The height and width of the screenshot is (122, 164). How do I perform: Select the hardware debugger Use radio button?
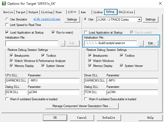[85, 19]
